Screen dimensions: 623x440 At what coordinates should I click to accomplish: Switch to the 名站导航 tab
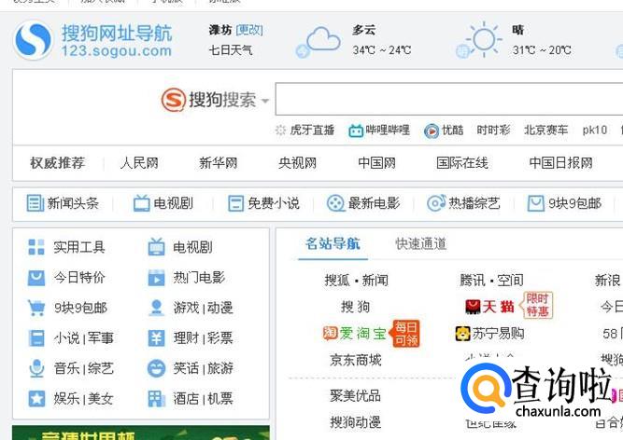(333, 244)
